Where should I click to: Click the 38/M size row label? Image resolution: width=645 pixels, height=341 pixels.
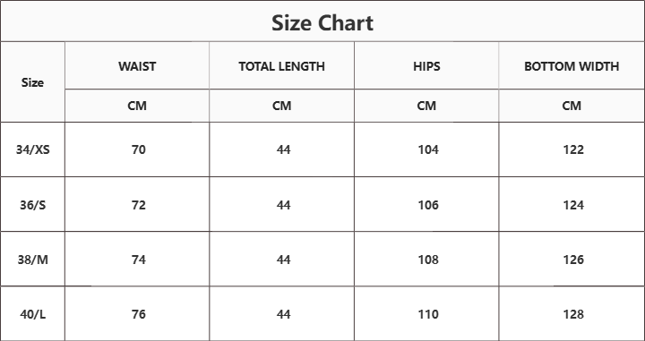point(33,260)
